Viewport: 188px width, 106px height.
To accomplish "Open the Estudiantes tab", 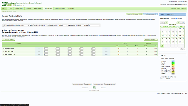I will pyautogui.click(x=38, y=9).
